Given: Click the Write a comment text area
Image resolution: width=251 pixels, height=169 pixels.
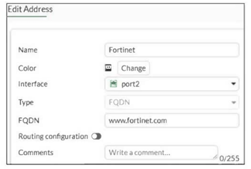Looking at the screenshot, I should point(160,152).
